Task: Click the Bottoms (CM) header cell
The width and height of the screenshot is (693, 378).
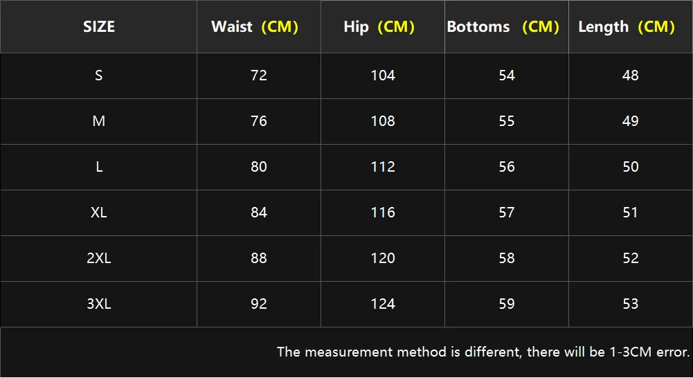Action: [x=503, y=27]
